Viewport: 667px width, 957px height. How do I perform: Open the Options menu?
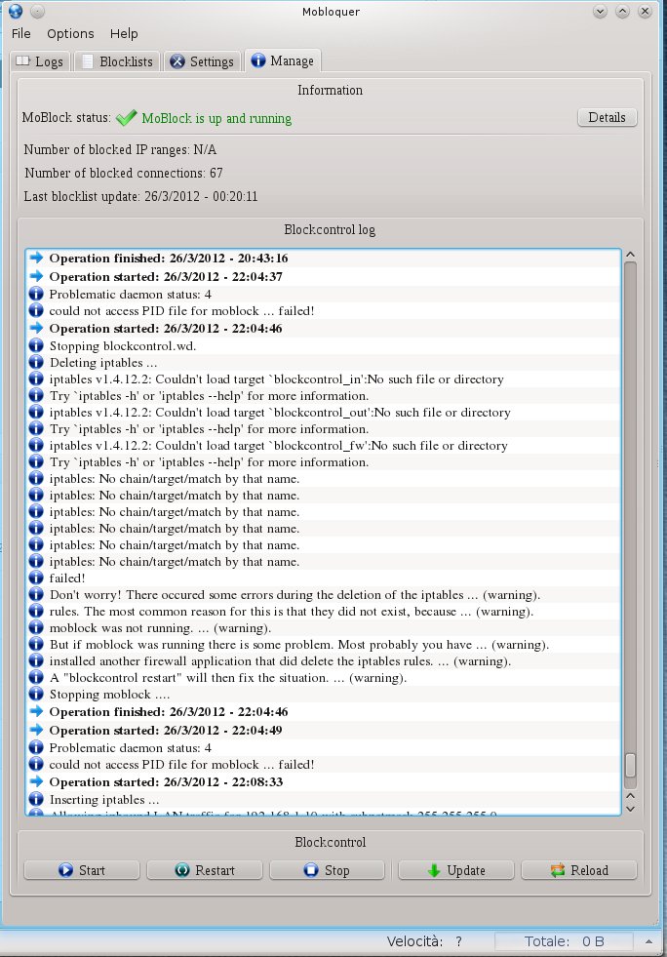(x=70, y=33)
